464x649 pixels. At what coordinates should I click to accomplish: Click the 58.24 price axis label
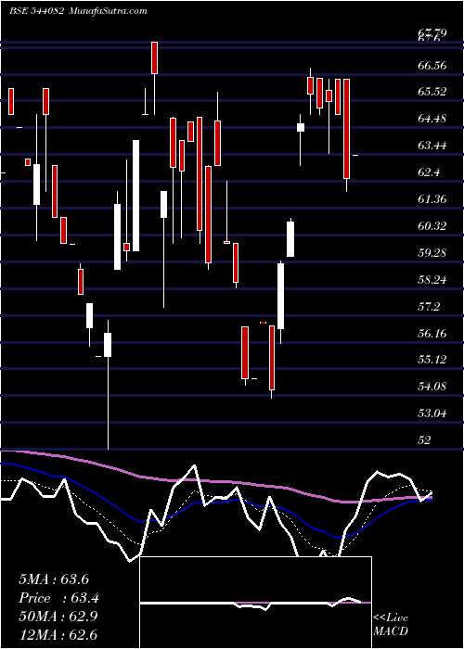coord(432,280)
